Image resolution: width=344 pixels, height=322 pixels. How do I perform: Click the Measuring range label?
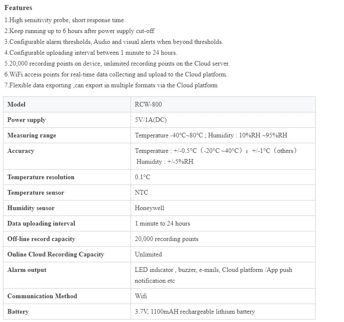(x=31, y=135)
